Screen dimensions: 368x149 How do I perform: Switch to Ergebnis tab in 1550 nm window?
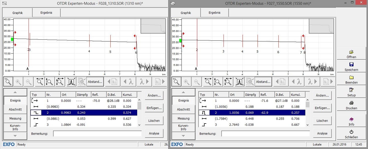point(215,12)
